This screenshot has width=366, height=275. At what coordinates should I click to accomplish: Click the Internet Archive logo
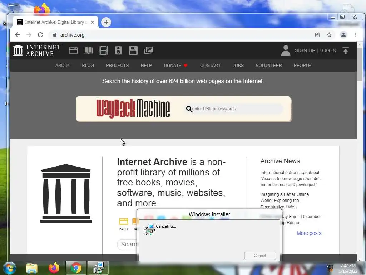pyautogui.click(x=37, y=50)
